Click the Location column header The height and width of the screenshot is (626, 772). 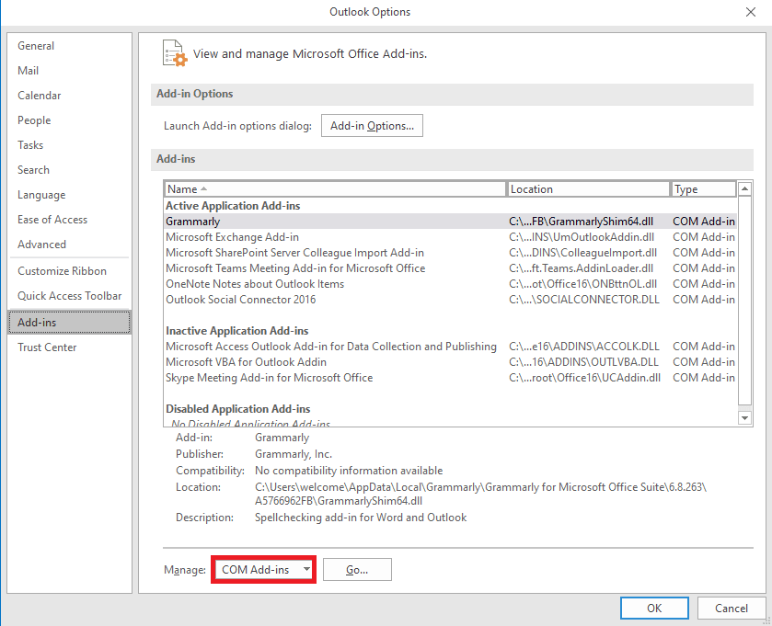(588, 189)
